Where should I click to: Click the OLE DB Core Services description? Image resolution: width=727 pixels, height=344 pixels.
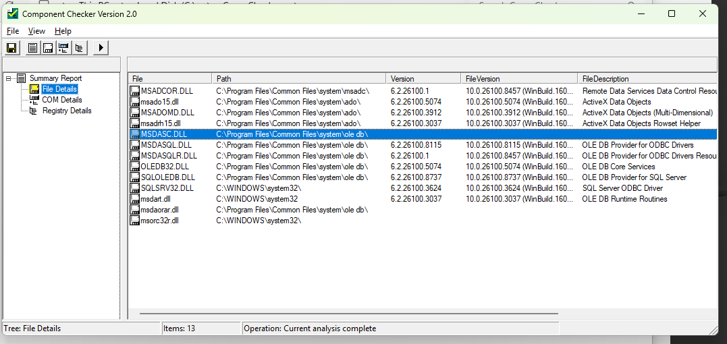[x=618, y=166]
